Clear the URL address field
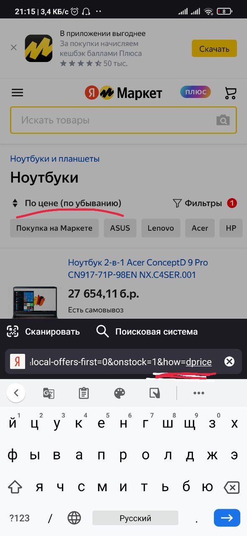This screenshot has width=247, height=536. (229, 362)
